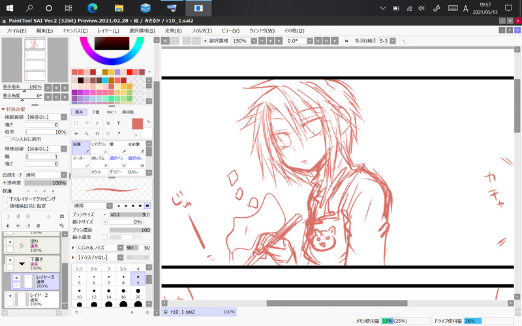Toggle visibility eye of 下書き folder

pos(10,259)
